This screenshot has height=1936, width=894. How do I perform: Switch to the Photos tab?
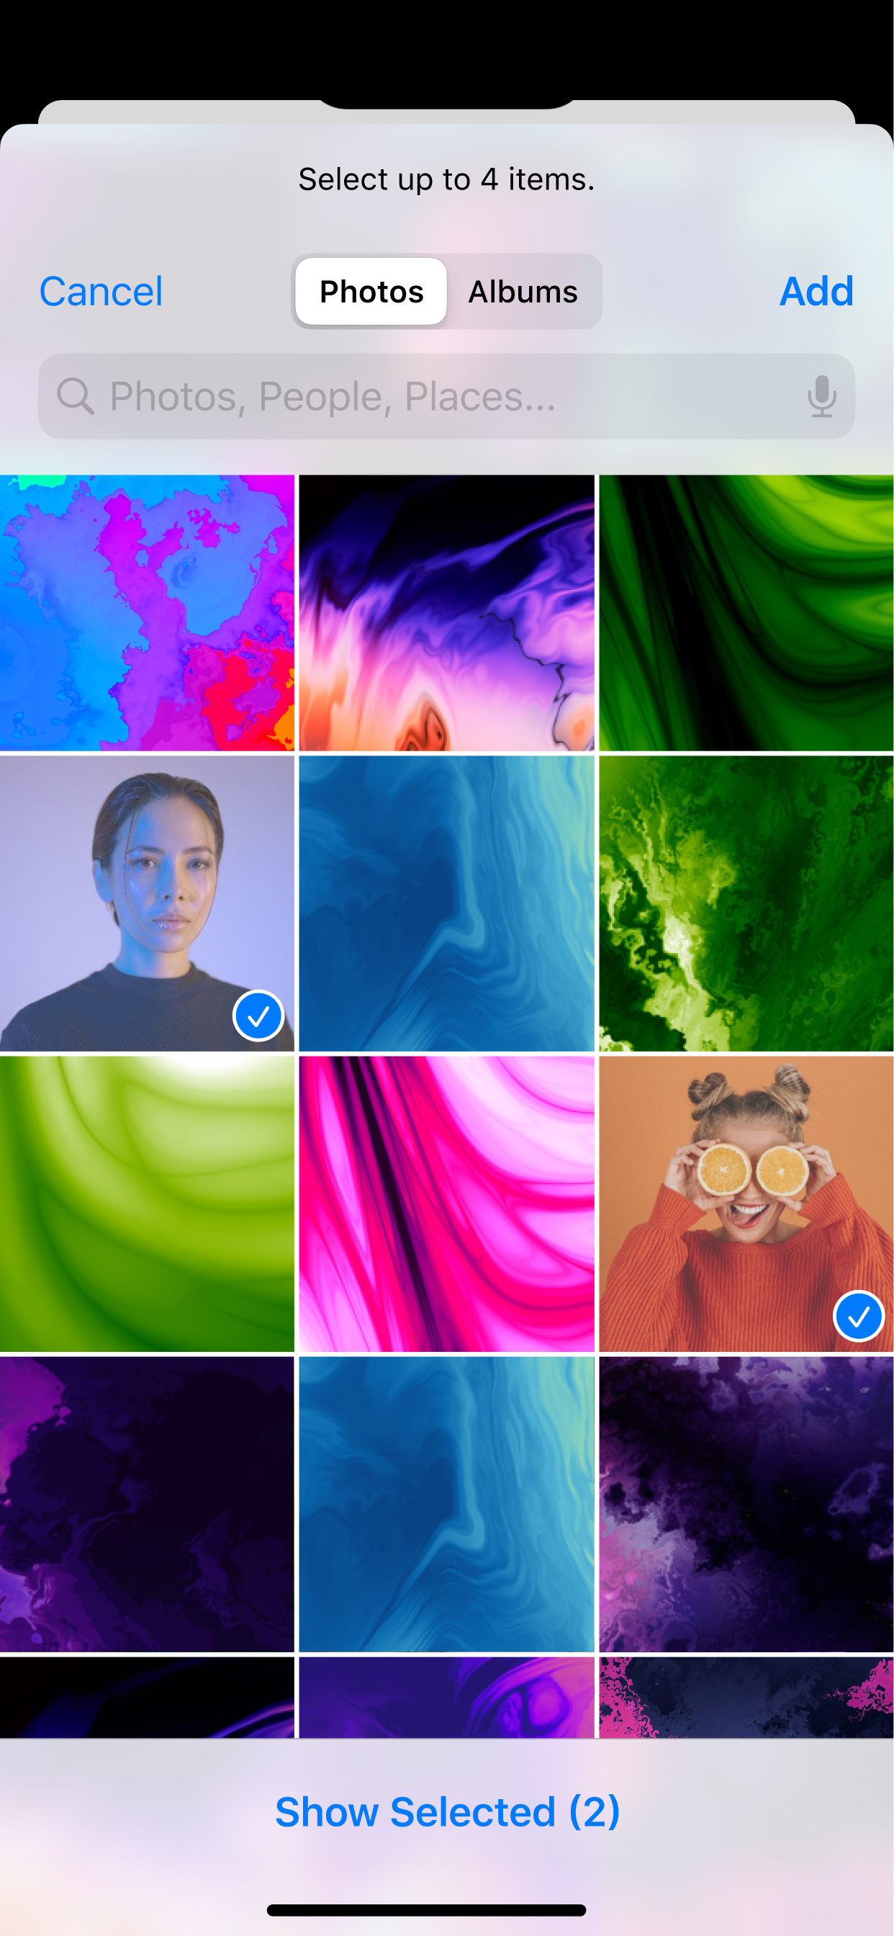point(371,291)
